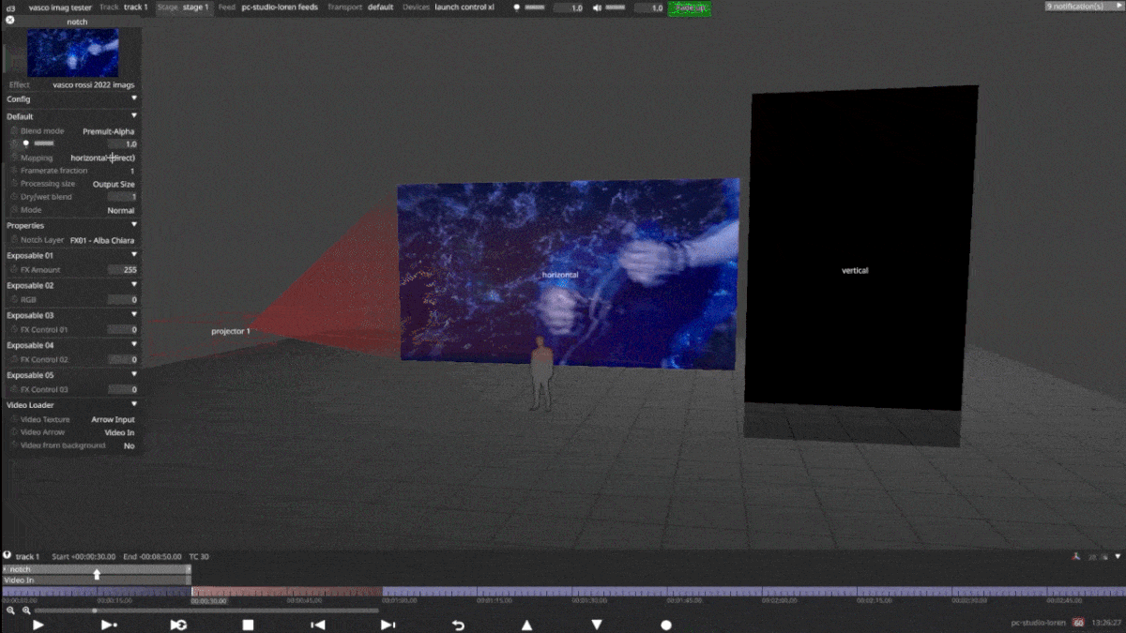Select the notch layer bar in timeline
This screenshot has height=633, width=1126.
[96, 569]
